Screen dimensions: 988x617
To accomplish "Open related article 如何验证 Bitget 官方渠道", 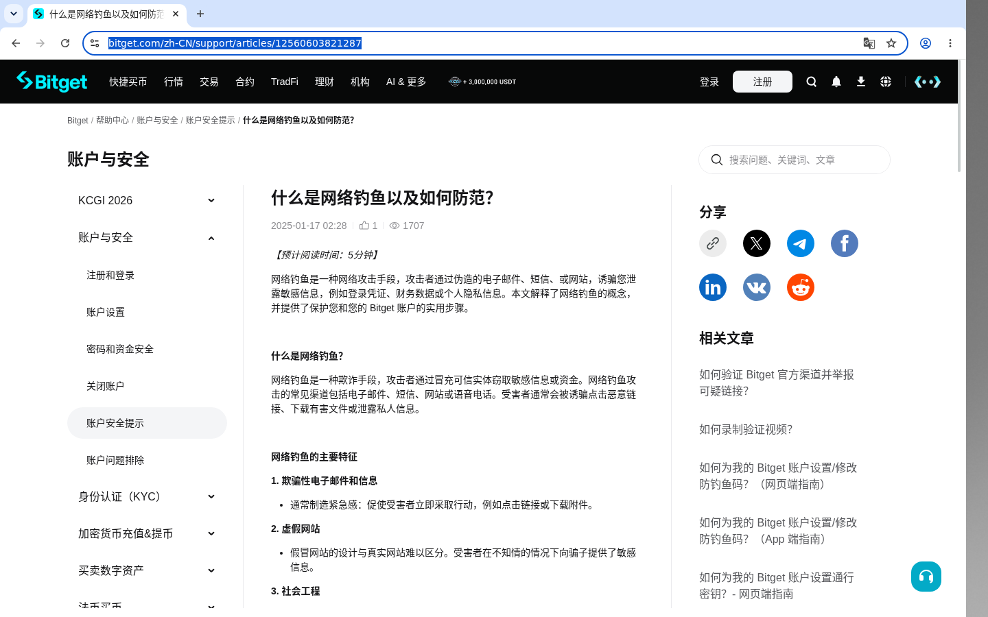I will [777, 383].
